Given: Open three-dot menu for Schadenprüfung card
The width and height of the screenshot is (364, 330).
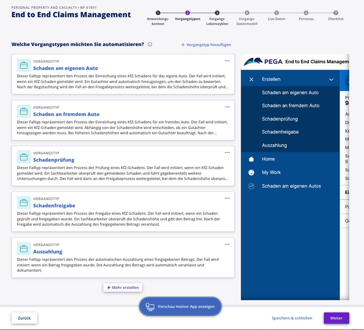Looking at the screenshot, I should tap(227, 153).
